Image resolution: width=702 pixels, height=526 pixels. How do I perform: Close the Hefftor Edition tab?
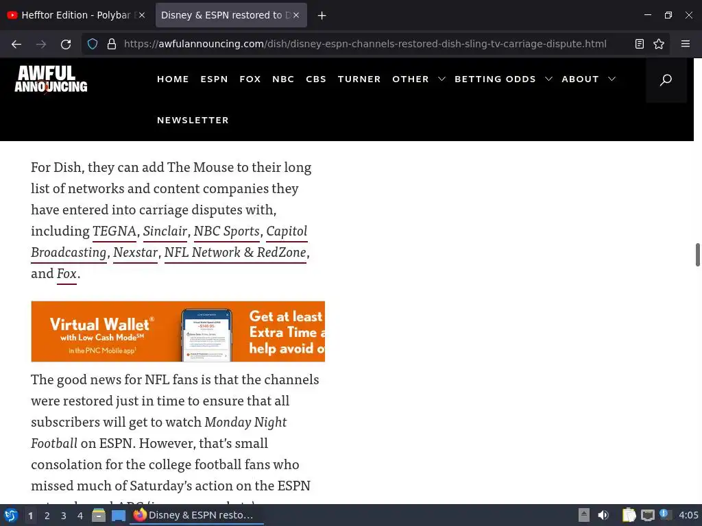[x=142, y=15]
